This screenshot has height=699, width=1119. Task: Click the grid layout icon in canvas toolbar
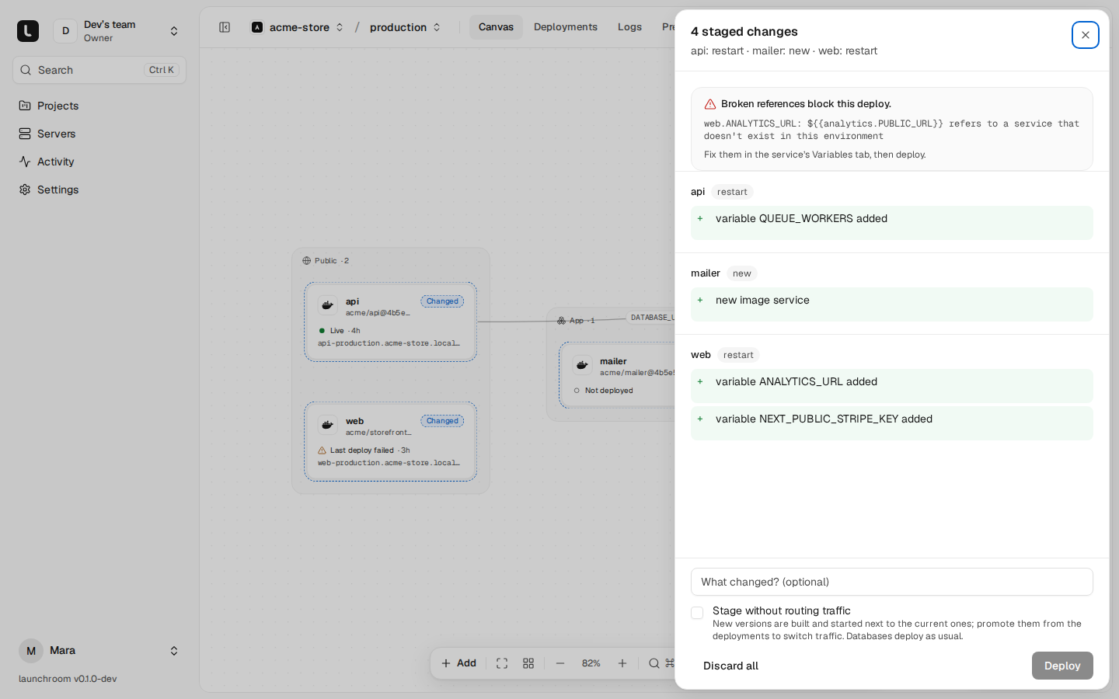click(528, 663)
